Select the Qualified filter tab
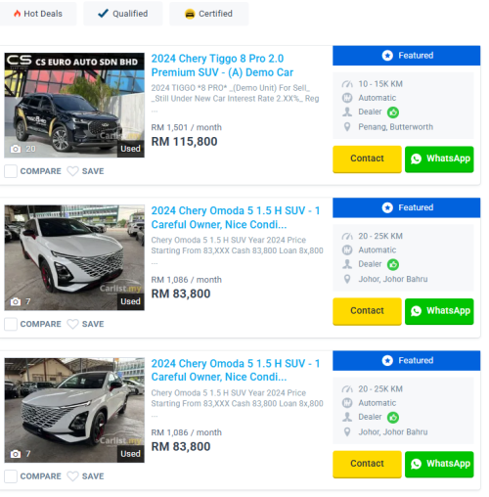 pyautogui.click(x=123, y=14)
